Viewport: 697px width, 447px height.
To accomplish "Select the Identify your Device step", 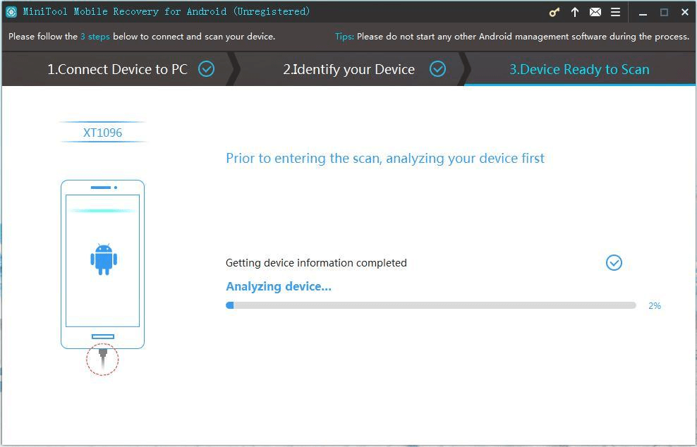I will 349,69.
